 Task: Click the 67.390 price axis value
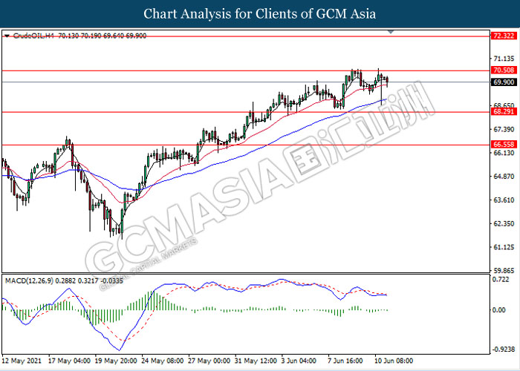tap(504, 129)
